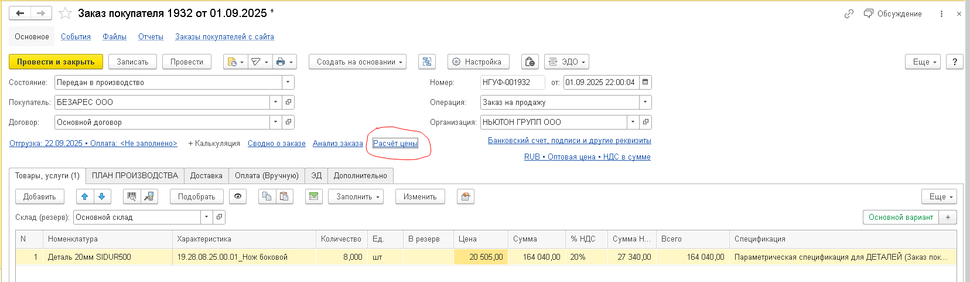This screenshot has height=282, width=970.
Task: Expand the Состояние dropdown
Action: click(x=288, y=82)
